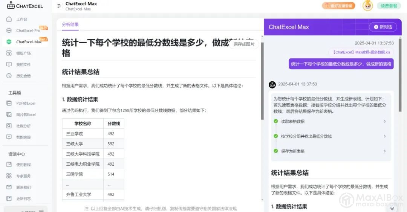Image resolution: width=407 pixels, height=212 pixels.
Task: Toggle the sidebar collapse menu icon
Action: pos(59,6)
